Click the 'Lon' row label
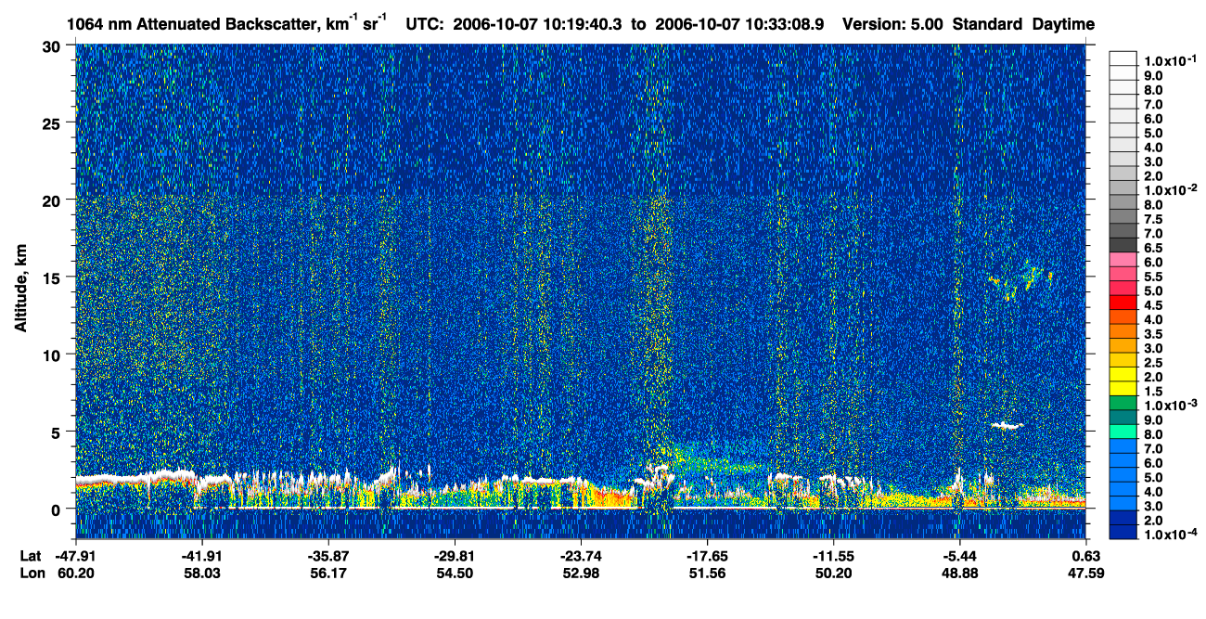The image size is (1206, 619). 32,573
